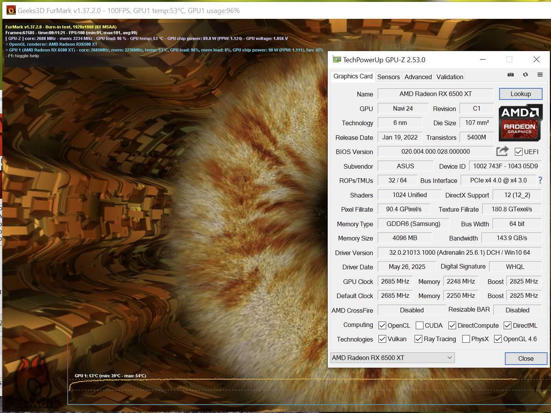This screenshot has width=551, height=413.
Task: Click the Transistors field showing 5400M
Action: 476,137
